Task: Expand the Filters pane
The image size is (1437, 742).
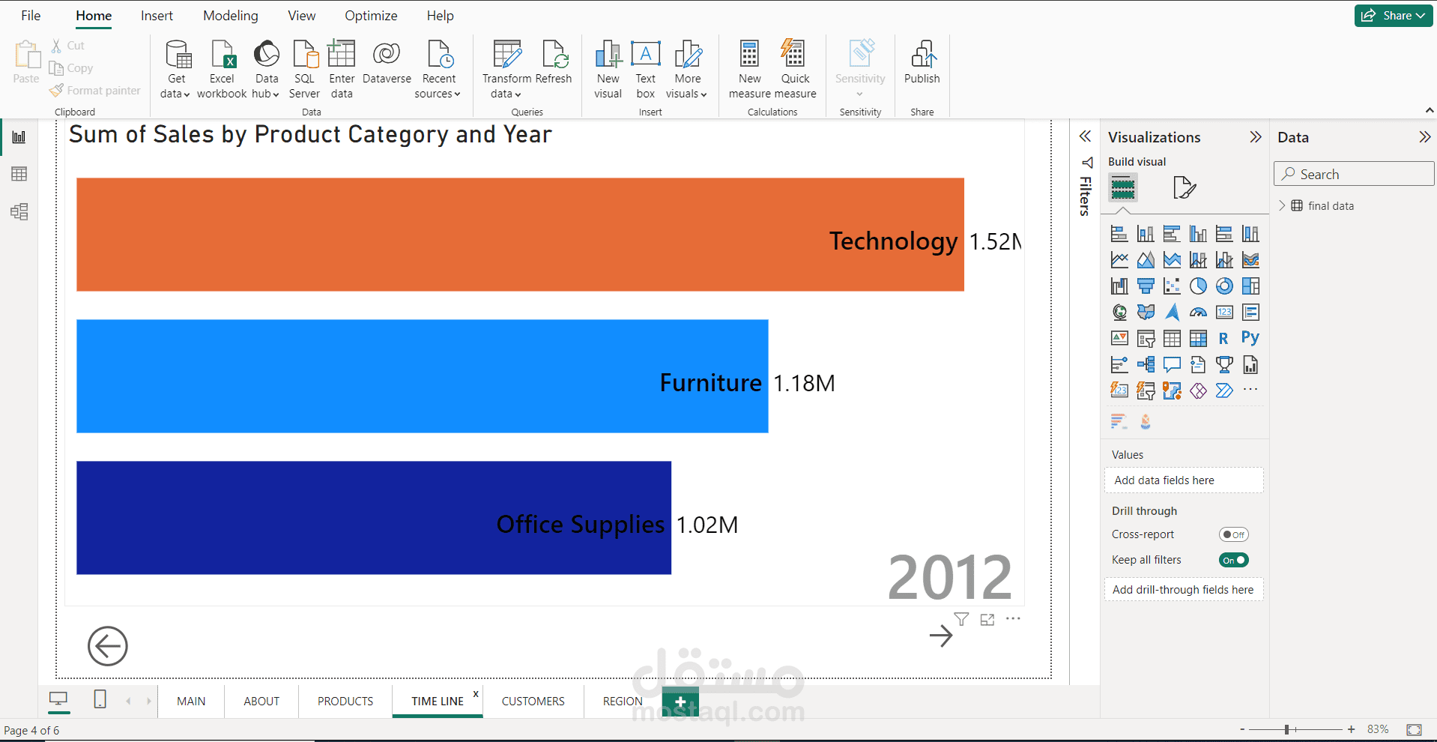Action: pyautogui.click(x=1085, y=136)
